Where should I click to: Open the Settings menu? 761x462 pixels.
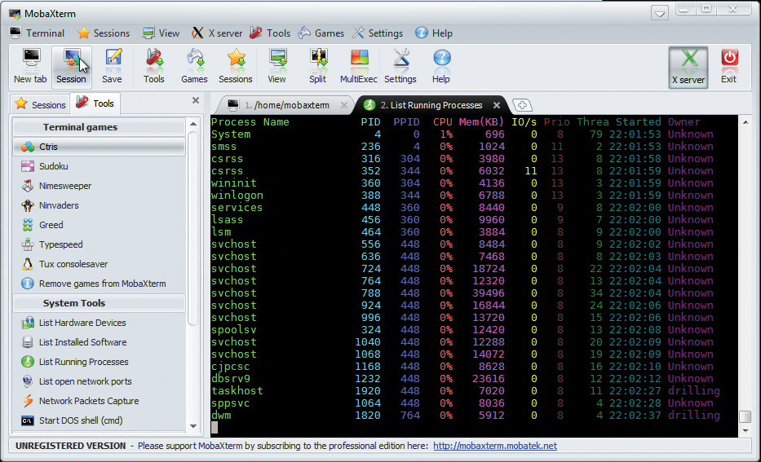378,33
